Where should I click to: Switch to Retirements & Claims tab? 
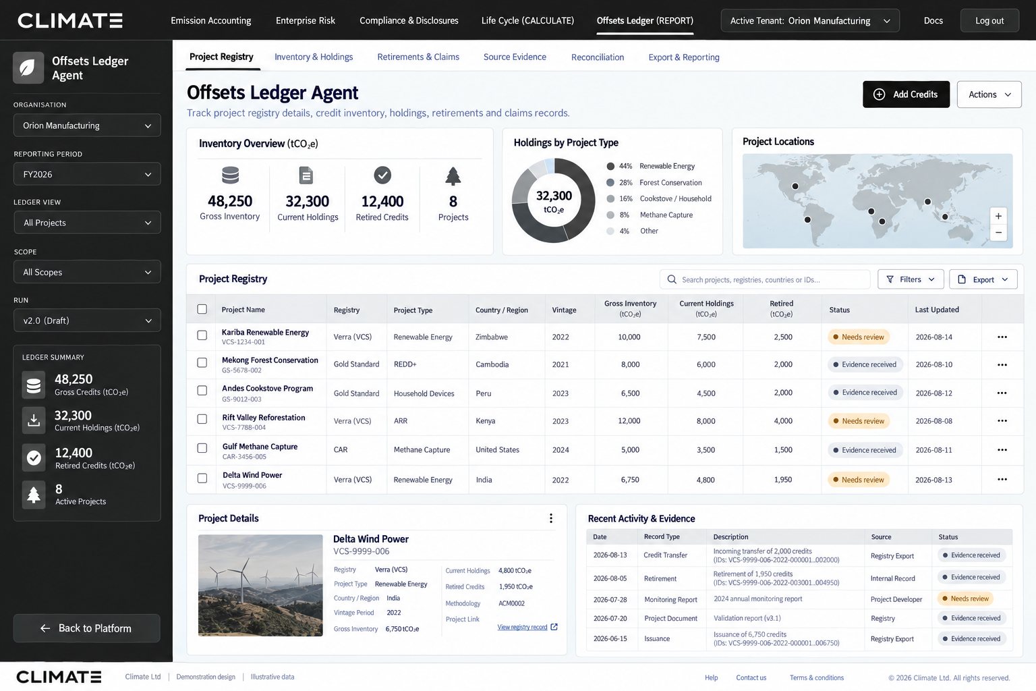(418, 57)
